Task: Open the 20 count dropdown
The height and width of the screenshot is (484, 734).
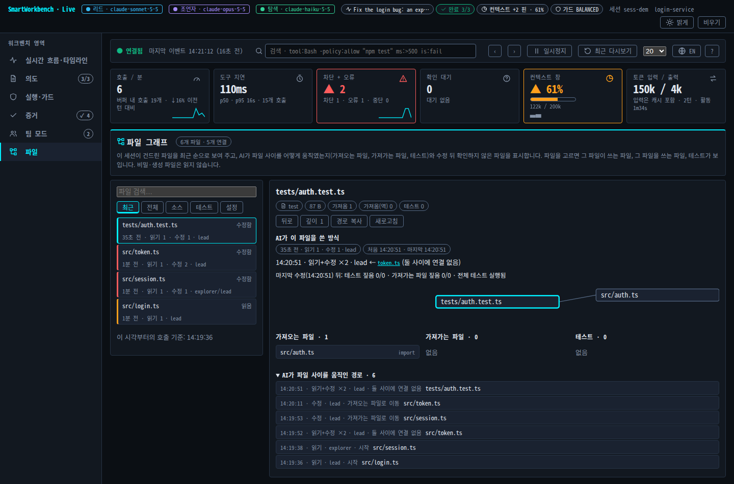Action: point(654,51)
